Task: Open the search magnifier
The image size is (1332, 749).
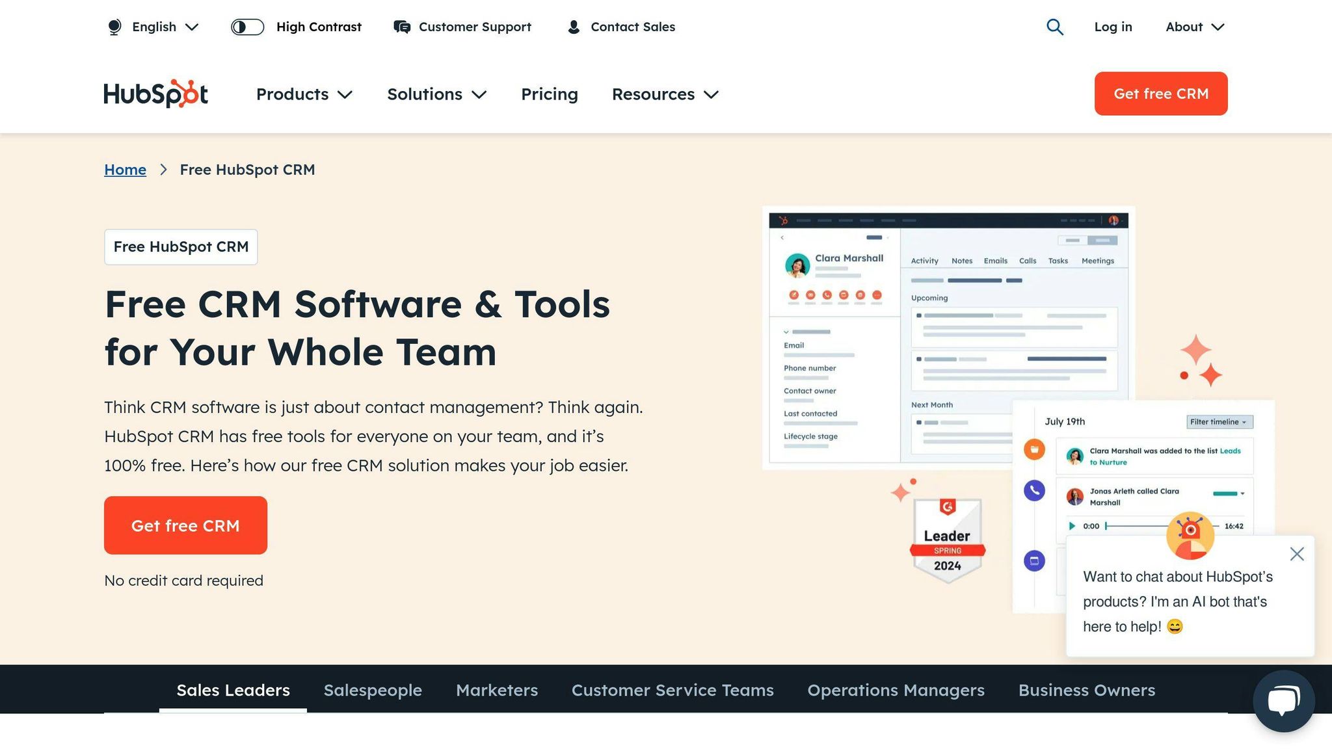Action: [1055, 27]
